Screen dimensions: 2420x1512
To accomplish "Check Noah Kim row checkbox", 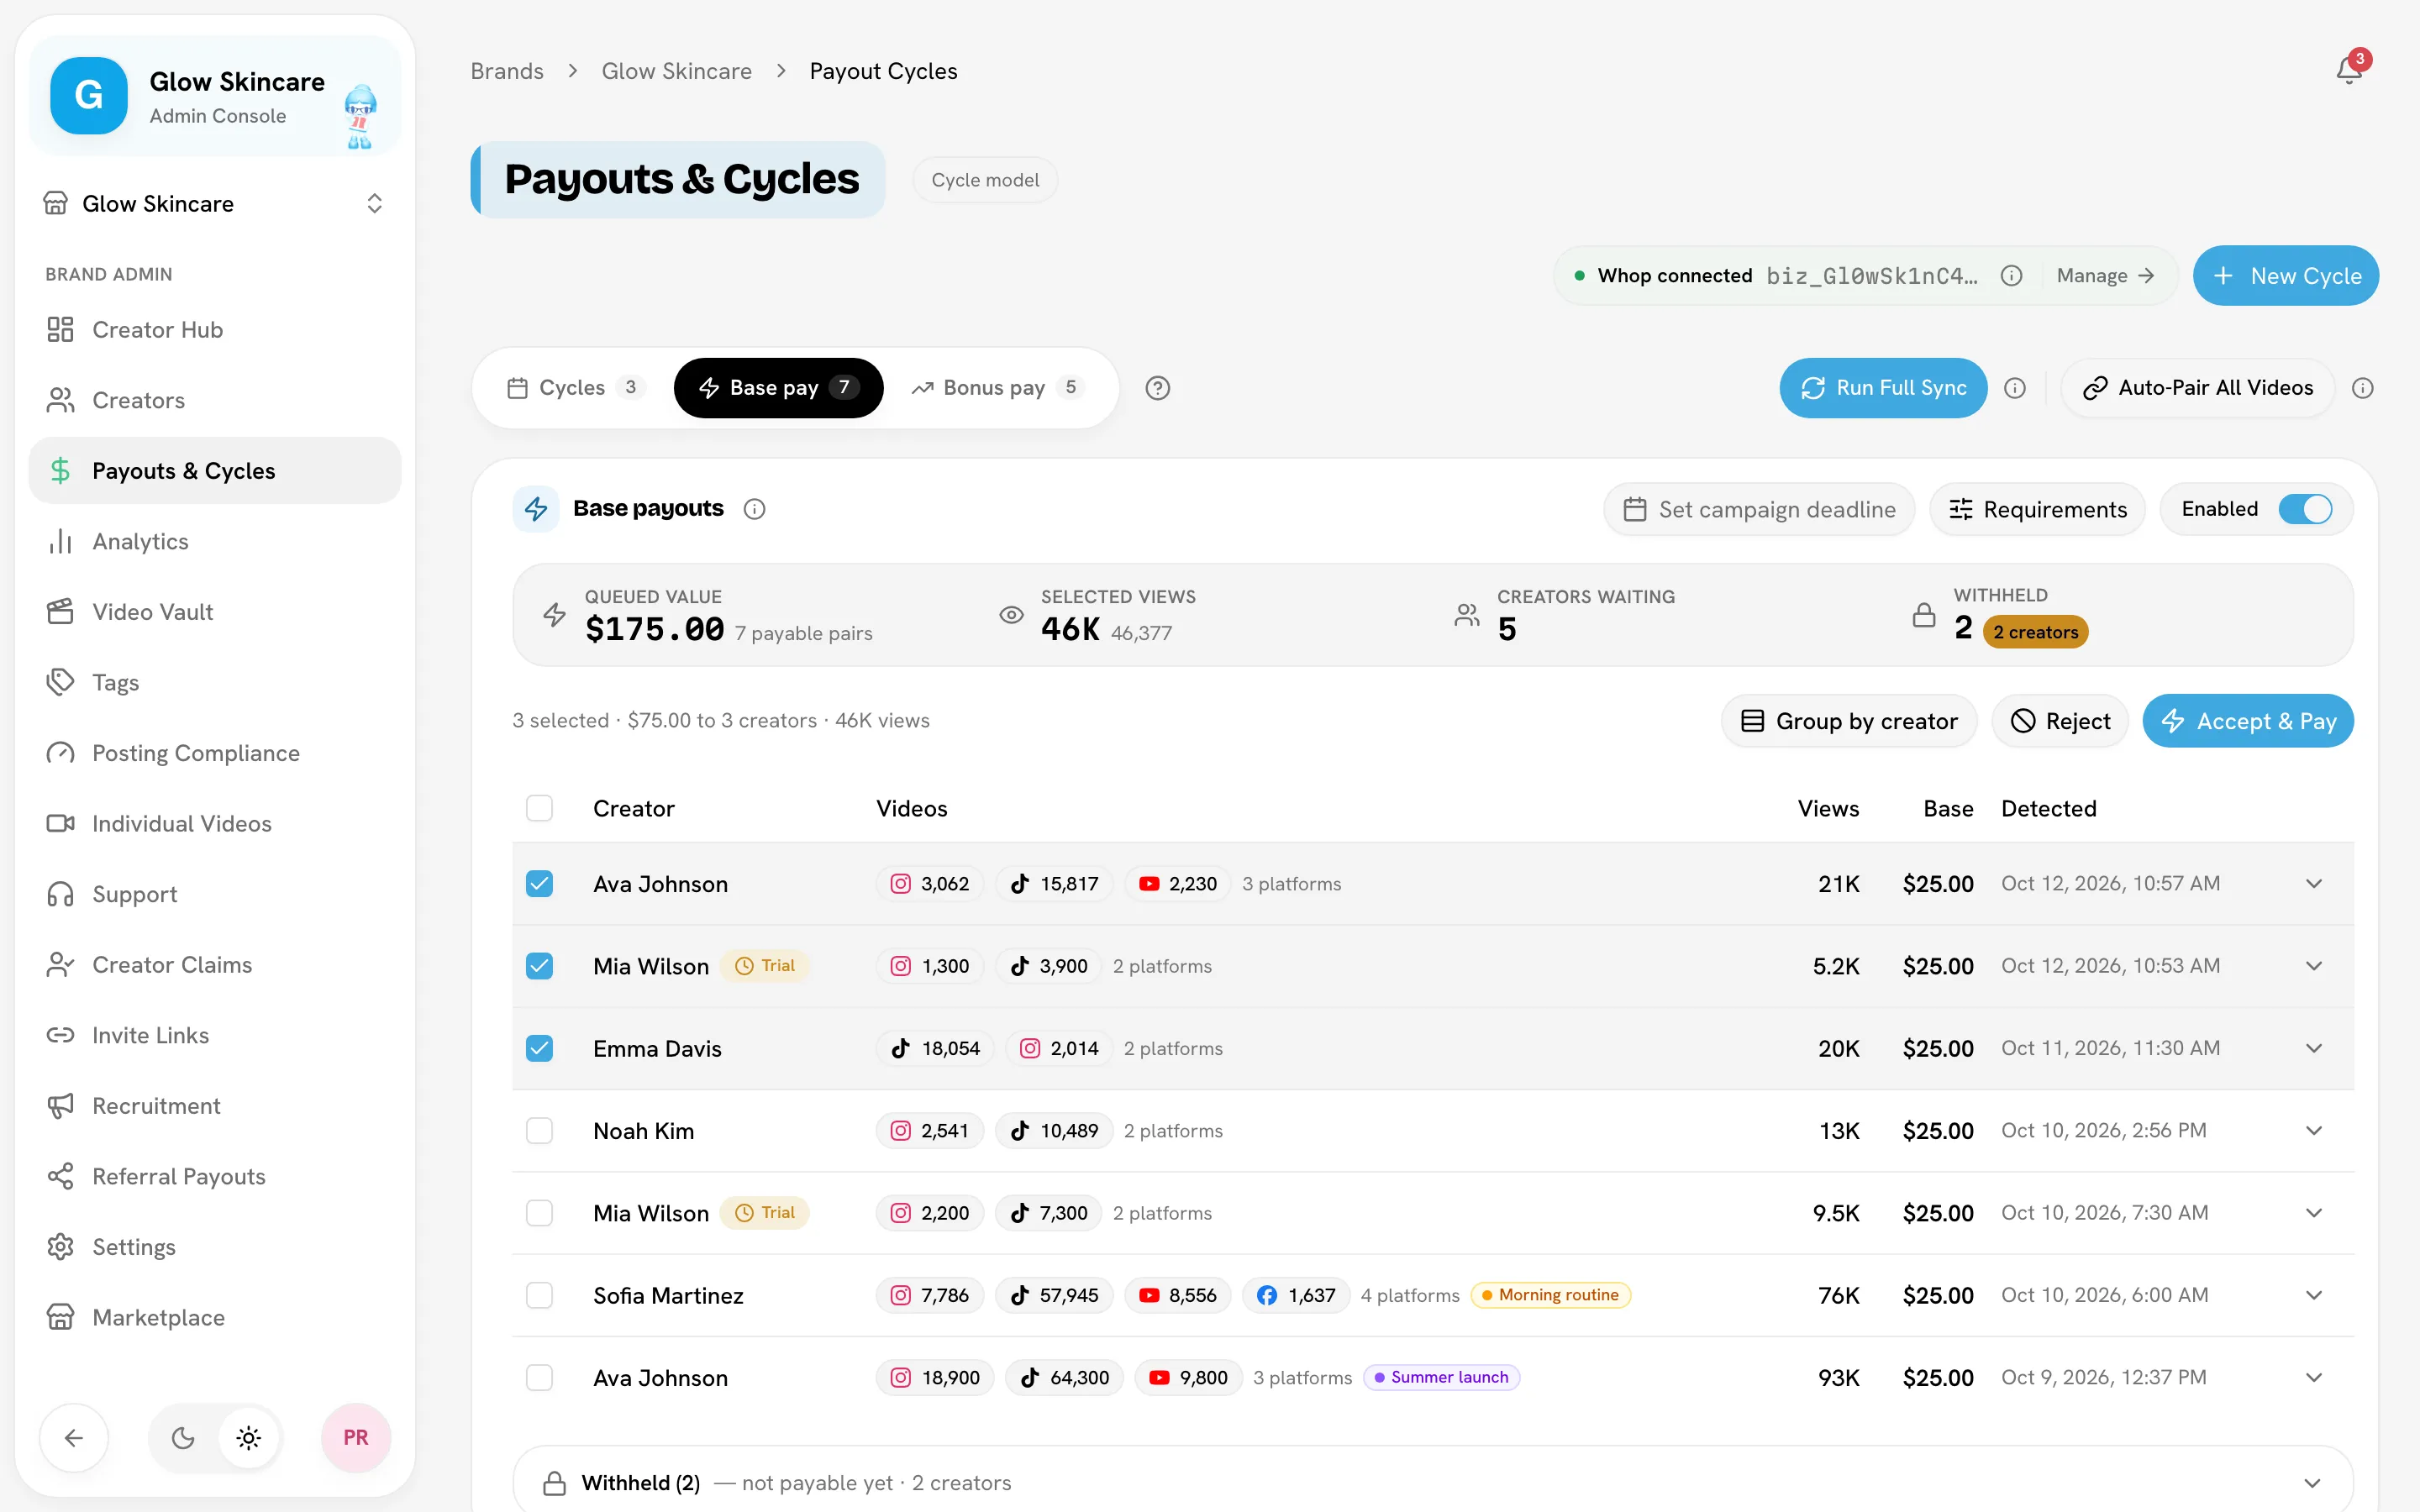I will (x=539, y=1131).
